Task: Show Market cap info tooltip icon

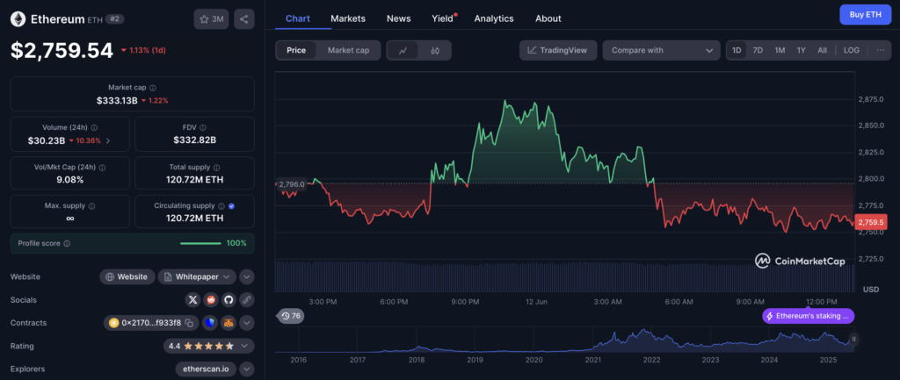Action: 153,88
